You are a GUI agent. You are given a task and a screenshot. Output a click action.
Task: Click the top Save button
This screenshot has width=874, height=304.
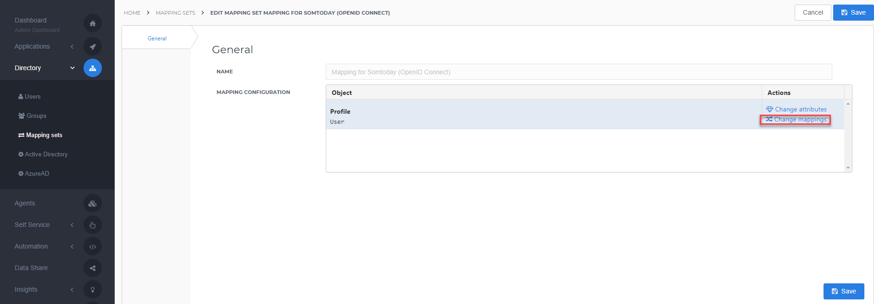853,12
